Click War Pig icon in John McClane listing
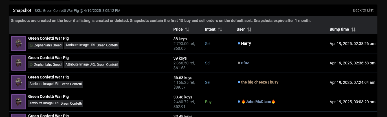This screenshot has height=117, width=387. click(19, 102)
